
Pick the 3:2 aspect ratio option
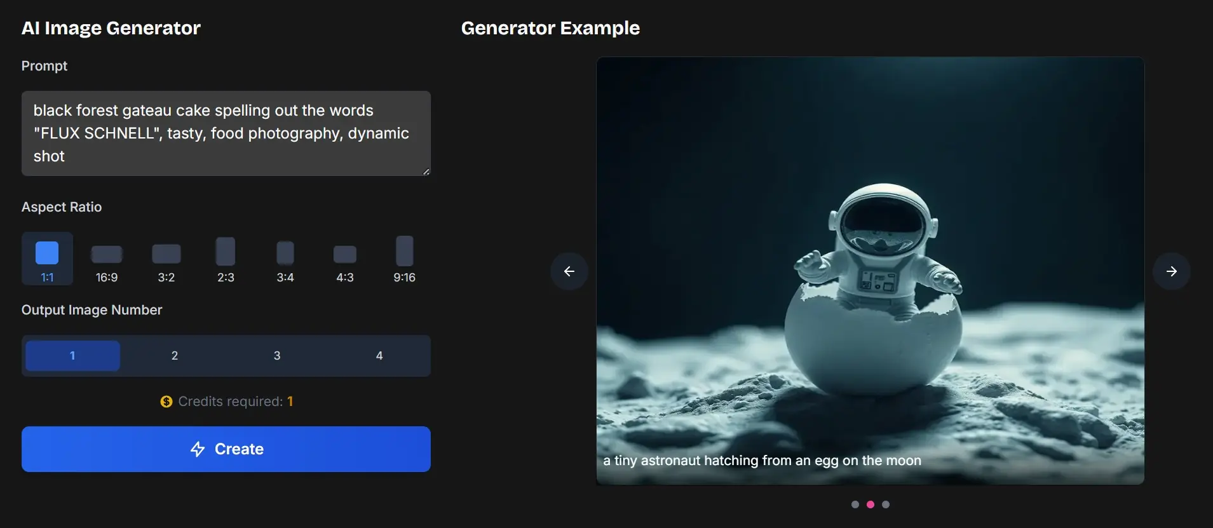click(x=166, y=254)
